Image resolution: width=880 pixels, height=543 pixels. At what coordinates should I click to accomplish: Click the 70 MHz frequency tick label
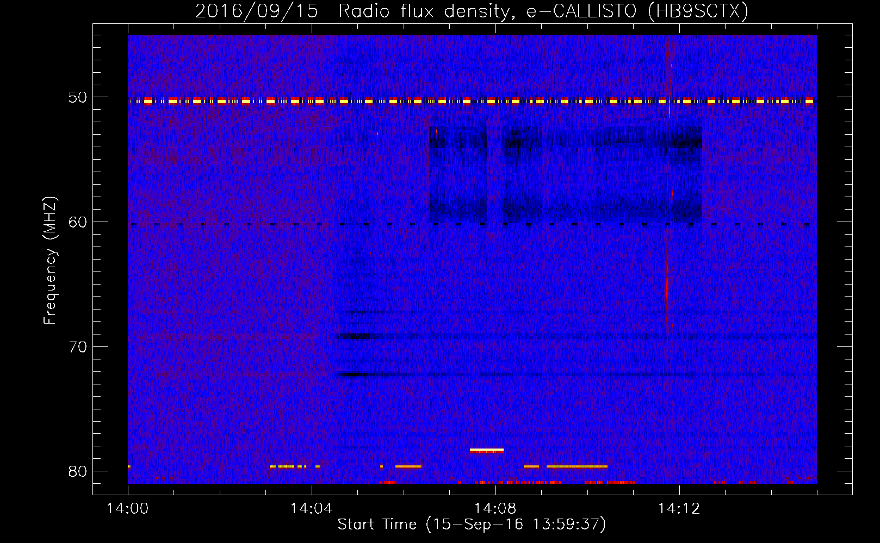[x=78, y=346]
